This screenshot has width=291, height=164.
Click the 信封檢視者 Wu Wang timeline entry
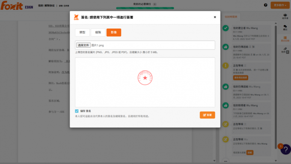pyautogui.click(x=251, y=111)
